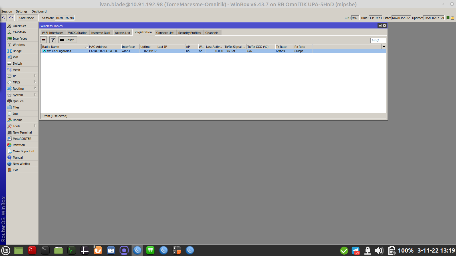This screenshot has height=256, width=456.
Task: Click the padlock icon in status bar
Action: click(x=452, y=18)
